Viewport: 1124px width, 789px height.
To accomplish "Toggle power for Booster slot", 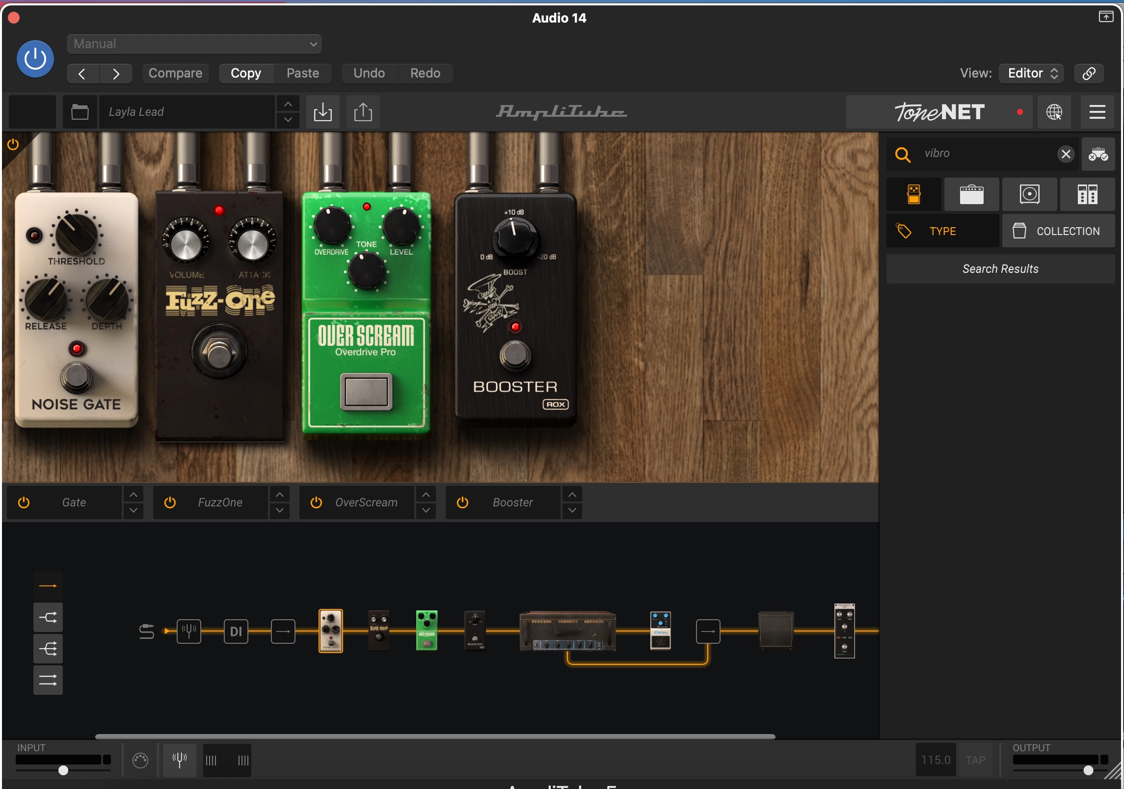I will click(x=462, y=502).
